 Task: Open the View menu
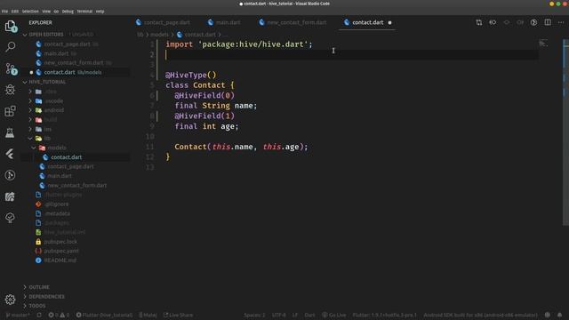(46, 12)
